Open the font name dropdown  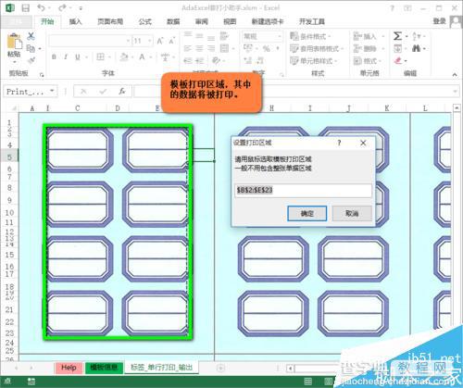[128, 41]
